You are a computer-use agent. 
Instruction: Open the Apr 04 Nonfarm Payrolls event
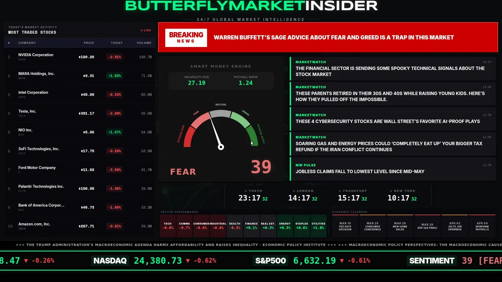(482, 226)
